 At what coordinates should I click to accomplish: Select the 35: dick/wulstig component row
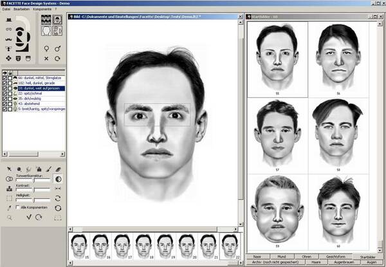coord(41,98)
